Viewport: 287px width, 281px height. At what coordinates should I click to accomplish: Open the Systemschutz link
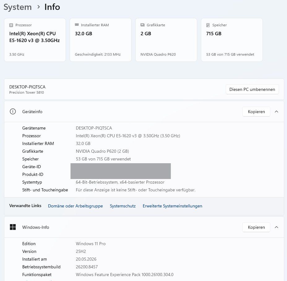(x=123, y=206)
